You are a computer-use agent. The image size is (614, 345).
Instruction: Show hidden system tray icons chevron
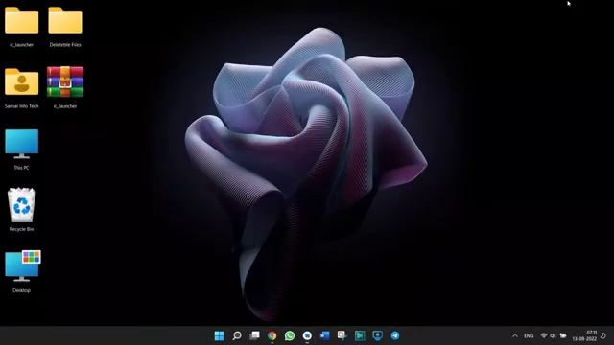[515, 335]
